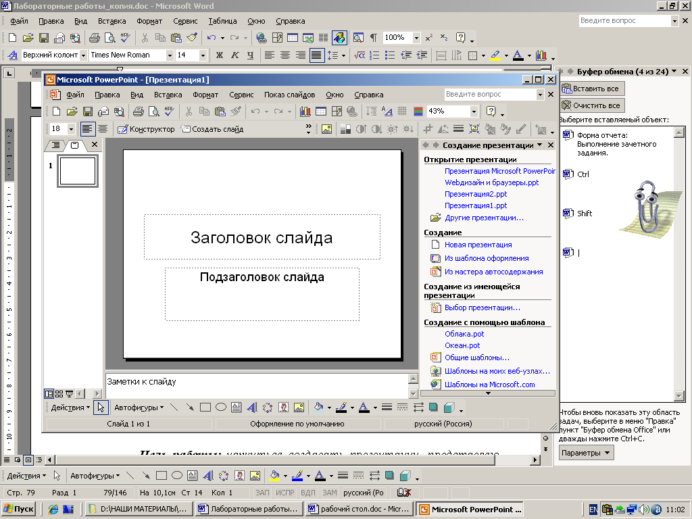Click Word Insert Table icon
This screenshot has height=519, width=692.
pos(292,38)
